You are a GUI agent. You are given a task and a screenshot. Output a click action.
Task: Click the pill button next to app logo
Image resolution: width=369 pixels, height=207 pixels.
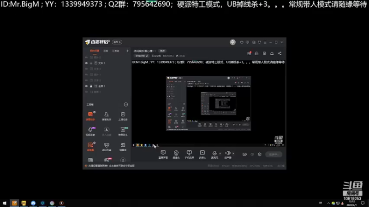pyautogui.click(x=117, y=42)
